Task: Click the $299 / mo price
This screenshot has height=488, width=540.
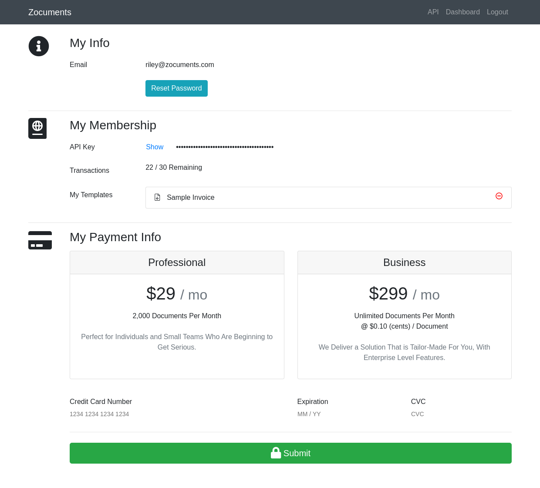Action: [404, 294]
